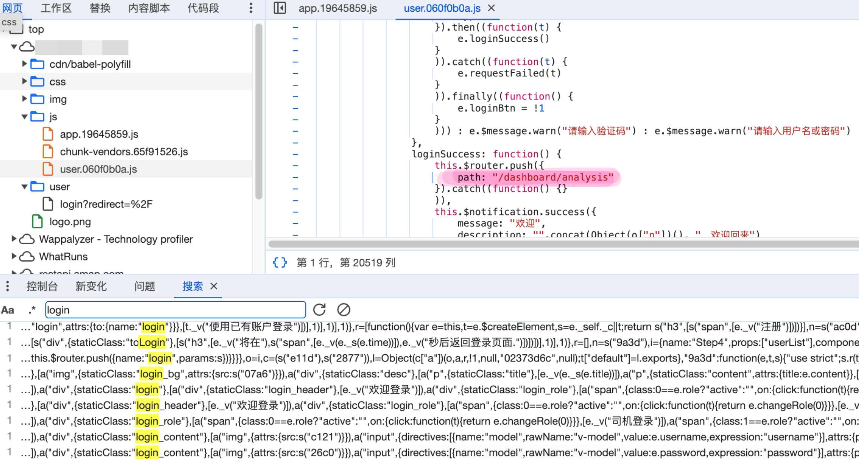The width and height of the screenshot is (859, 459).
Task: Select the 工作区 workspace tab
Action: point(56,8)
